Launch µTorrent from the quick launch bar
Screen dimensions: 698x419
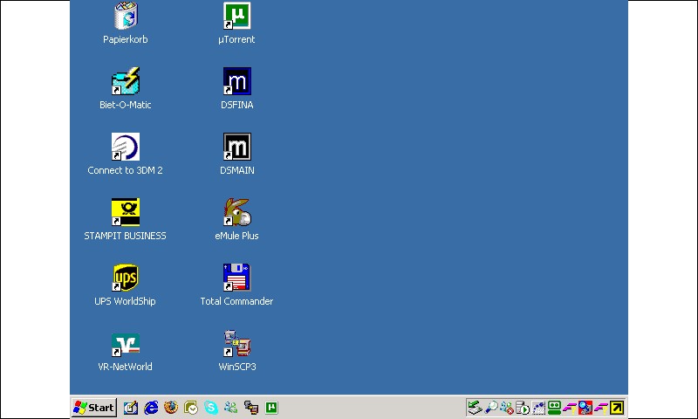(x=271, y=408)
